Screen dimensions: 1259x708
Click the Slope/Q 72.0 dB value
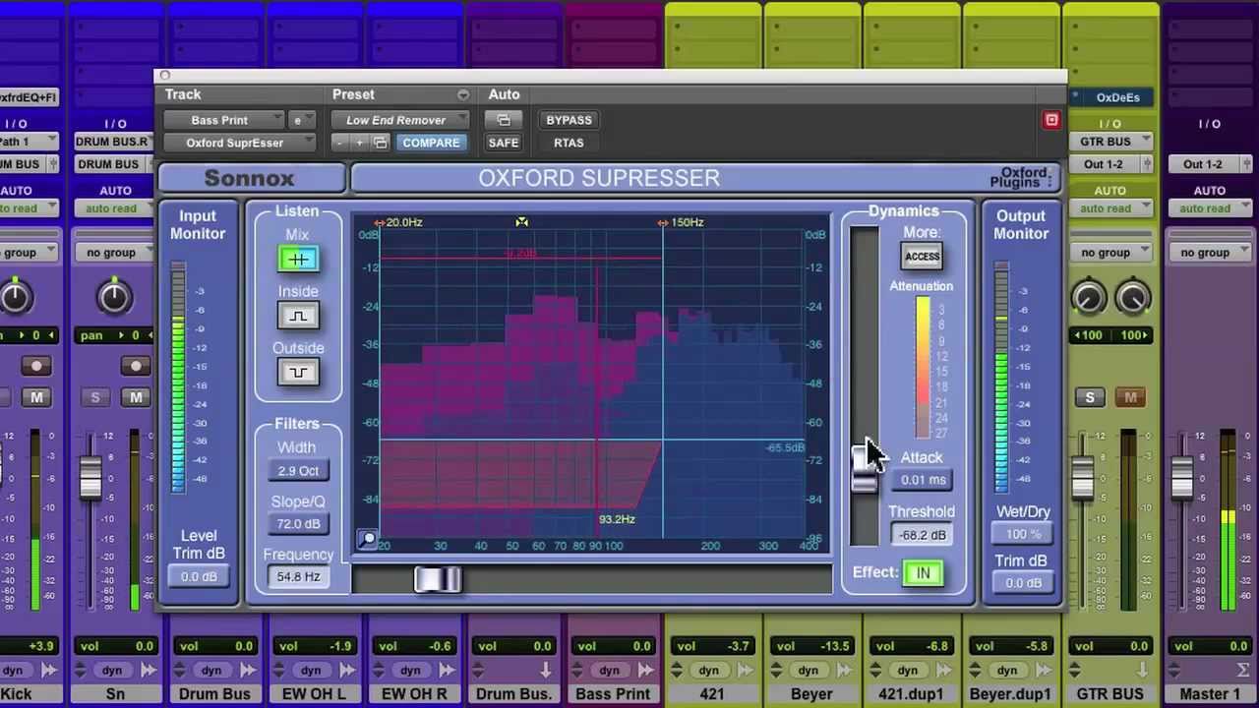[297, 524]
